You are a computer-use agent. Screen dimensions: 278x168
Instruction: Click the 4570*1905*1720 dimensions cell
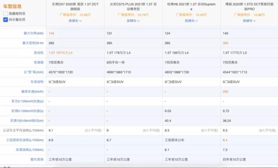[x=61, y=72]
